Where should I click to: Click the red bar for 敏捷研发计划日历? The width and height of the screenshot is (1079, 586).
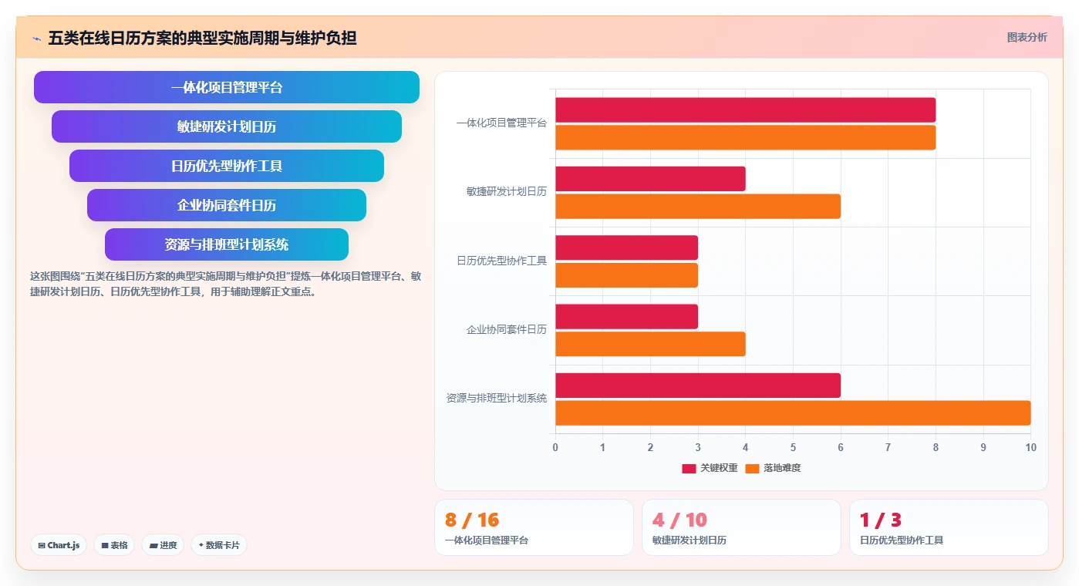[x=650, y=179]
